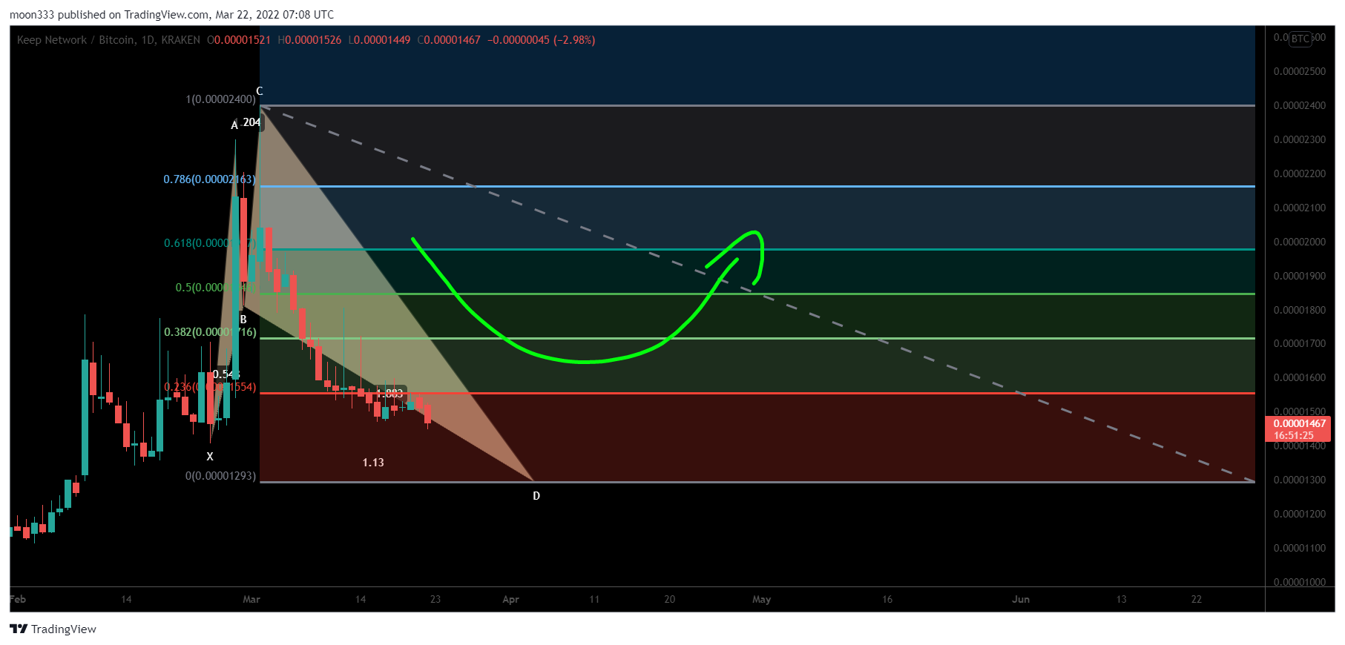Click price axis label 0.00002200
This screenshot has height=645, width=1345.
coord(1299,173)
